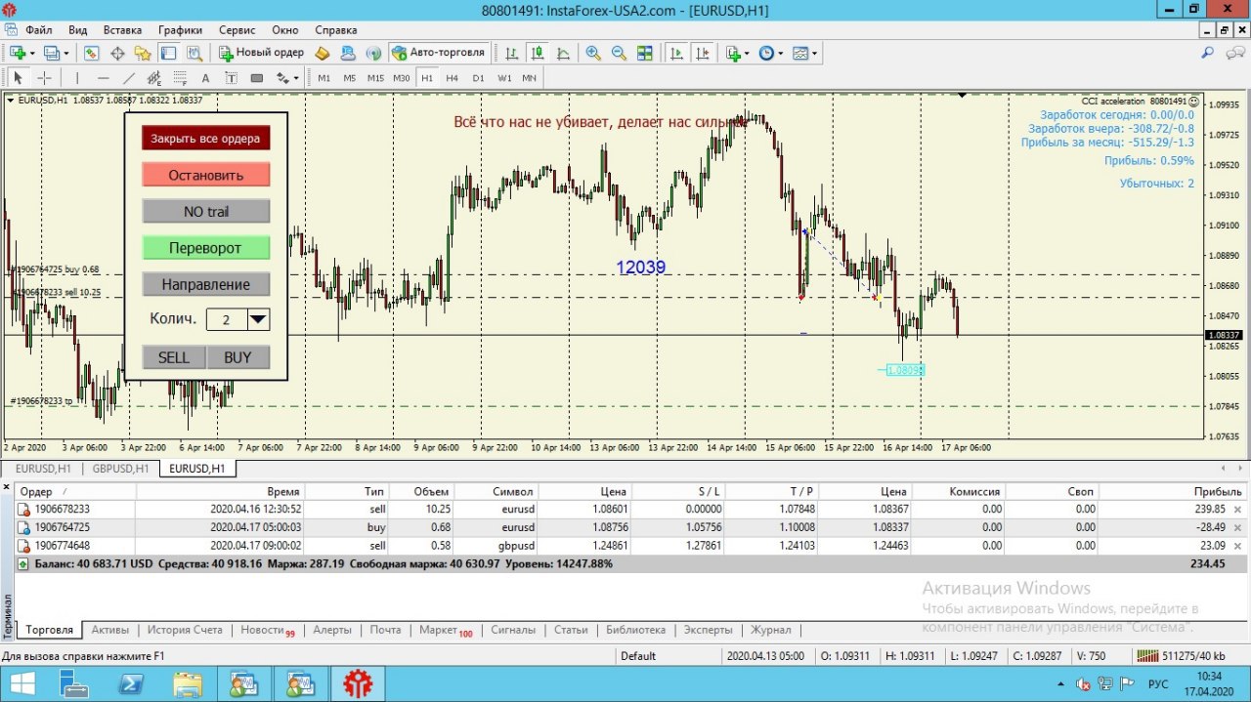Click Закрыть все ордера button

point(205,138)
